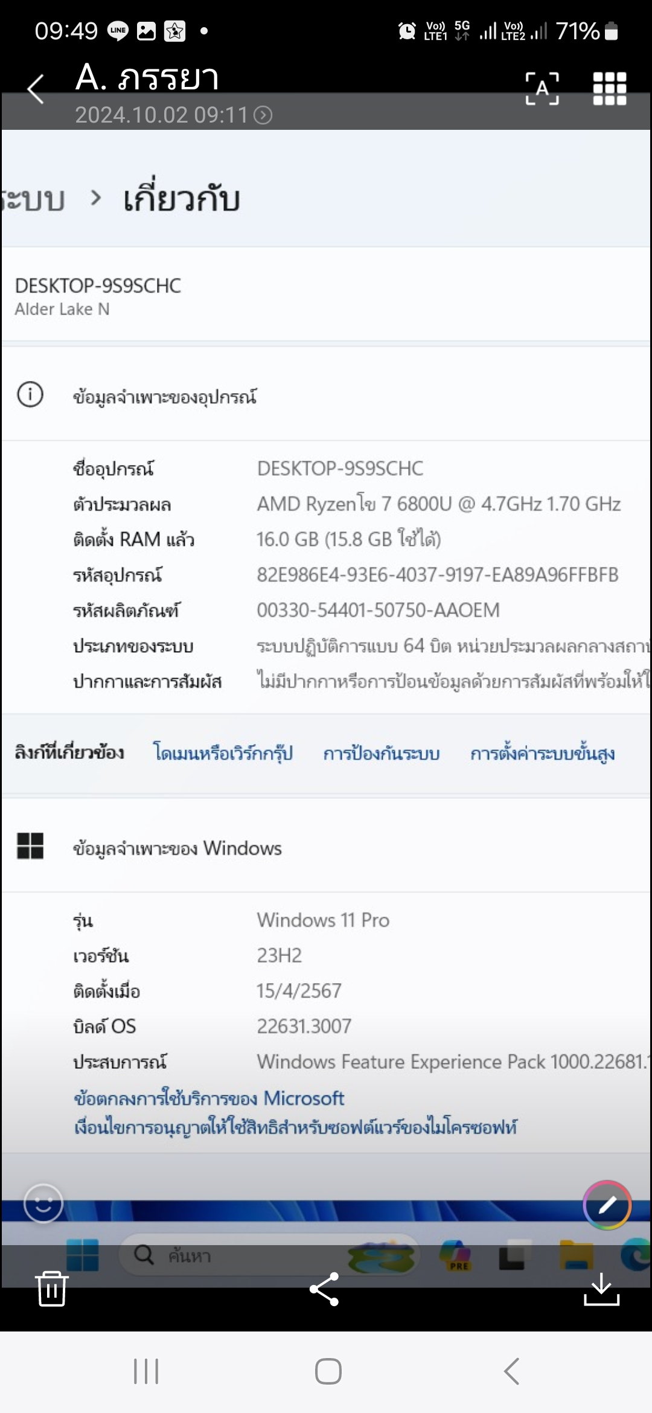Open the โดเมนหรือเวิร์กกรุ๊ป link
Viewport: 652px width, 1413px height.
point(223,753)
